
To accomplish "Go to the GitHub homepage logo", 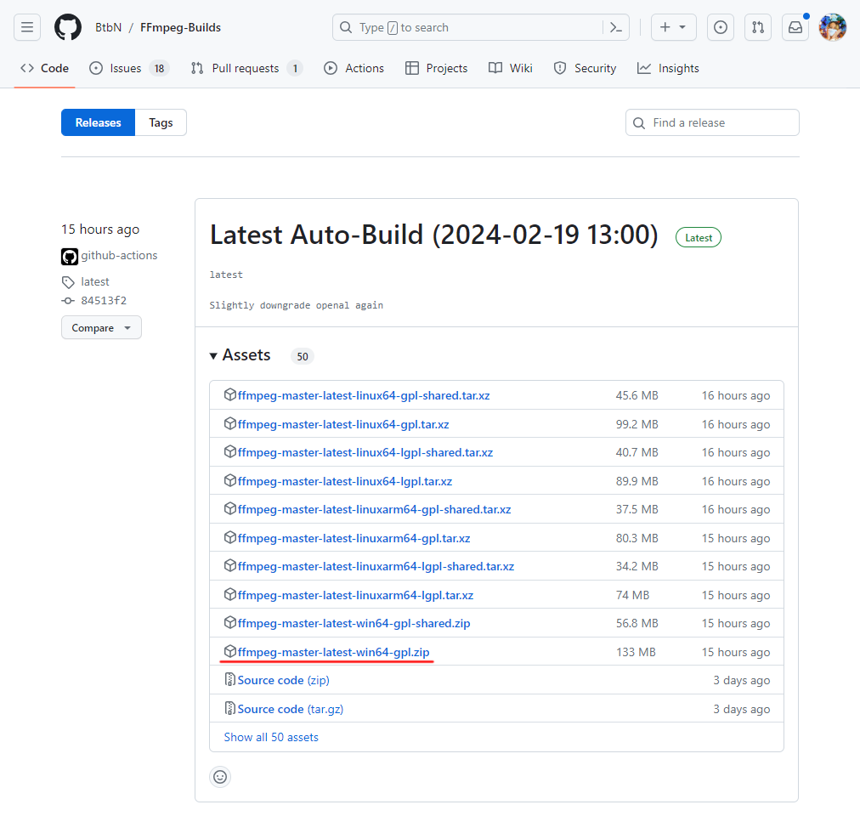I will 67,27.
